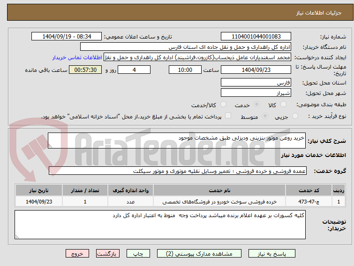
Task: Click the شرح کلی نیاز resize handle
Action: [50, 146]
